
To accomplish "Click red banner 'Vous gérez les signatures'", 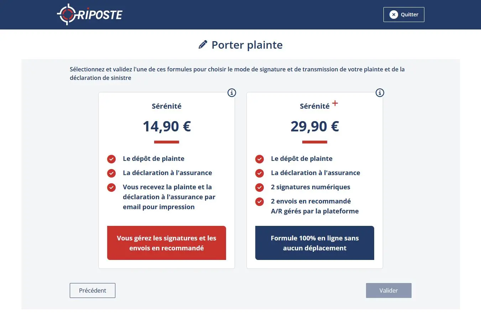I will [x=167, y=243].
